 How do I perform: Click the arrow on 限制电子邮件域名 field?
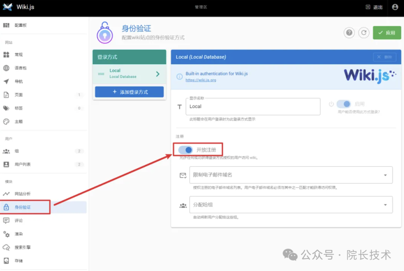click(385, 175)
